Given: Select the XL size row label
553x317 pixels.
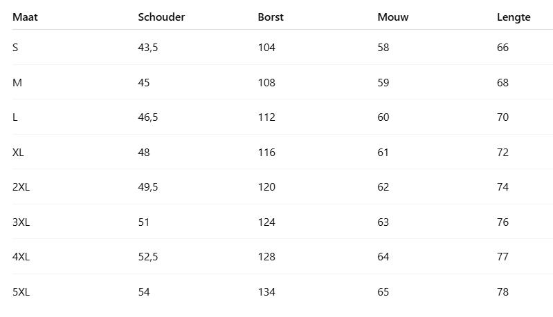Looking at the screenshot, I should (x=19, y=153).
